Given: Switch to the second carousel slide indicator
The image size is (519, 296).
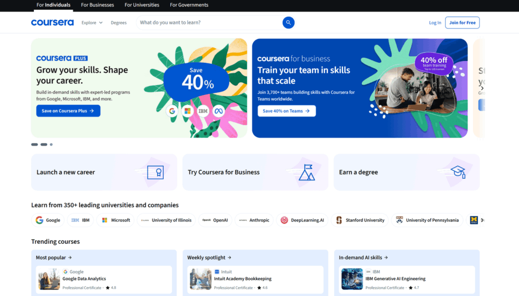Looking at the screenshot, I should point(44,144).
